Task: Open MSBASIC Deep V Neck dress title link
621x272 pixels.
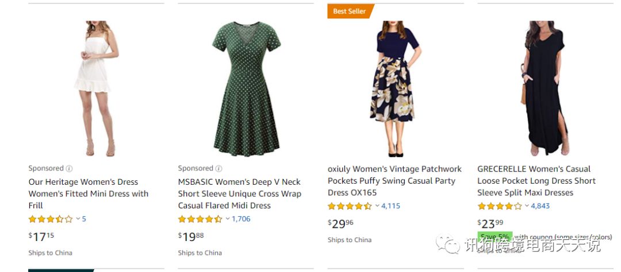Action: [239, 193]
